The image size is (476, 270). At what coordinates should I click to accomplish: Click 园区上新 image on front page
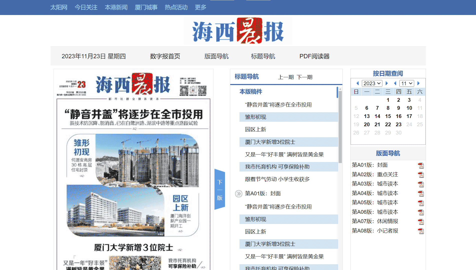pyautogui.click(x=116, y=211)
